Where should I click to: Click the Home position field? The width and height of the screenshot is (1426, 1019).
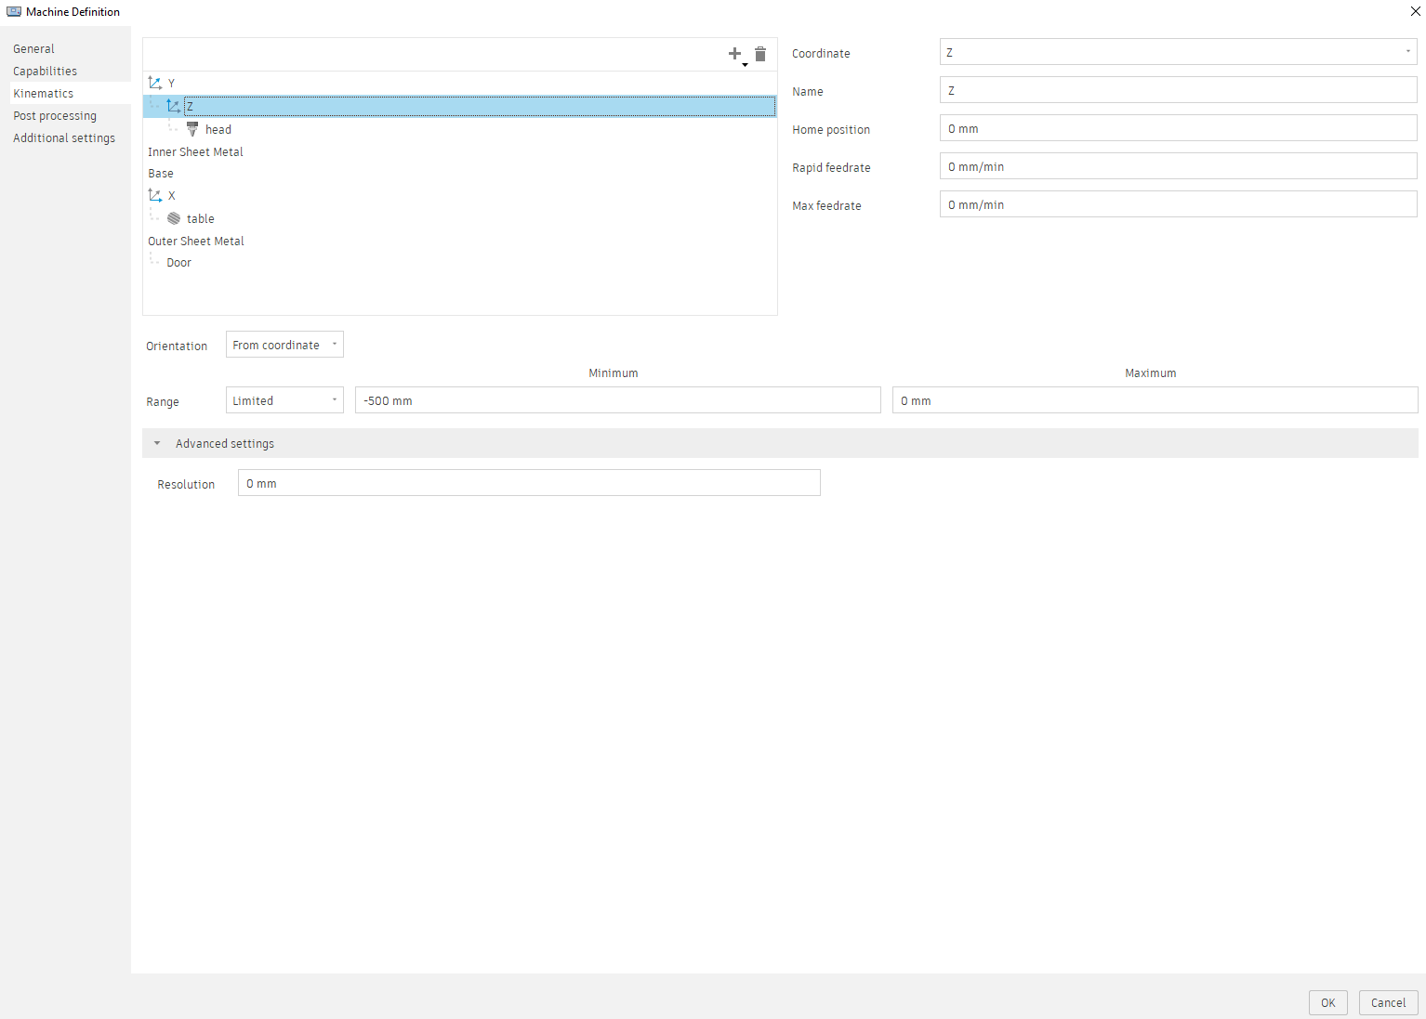pos(1178,128)
